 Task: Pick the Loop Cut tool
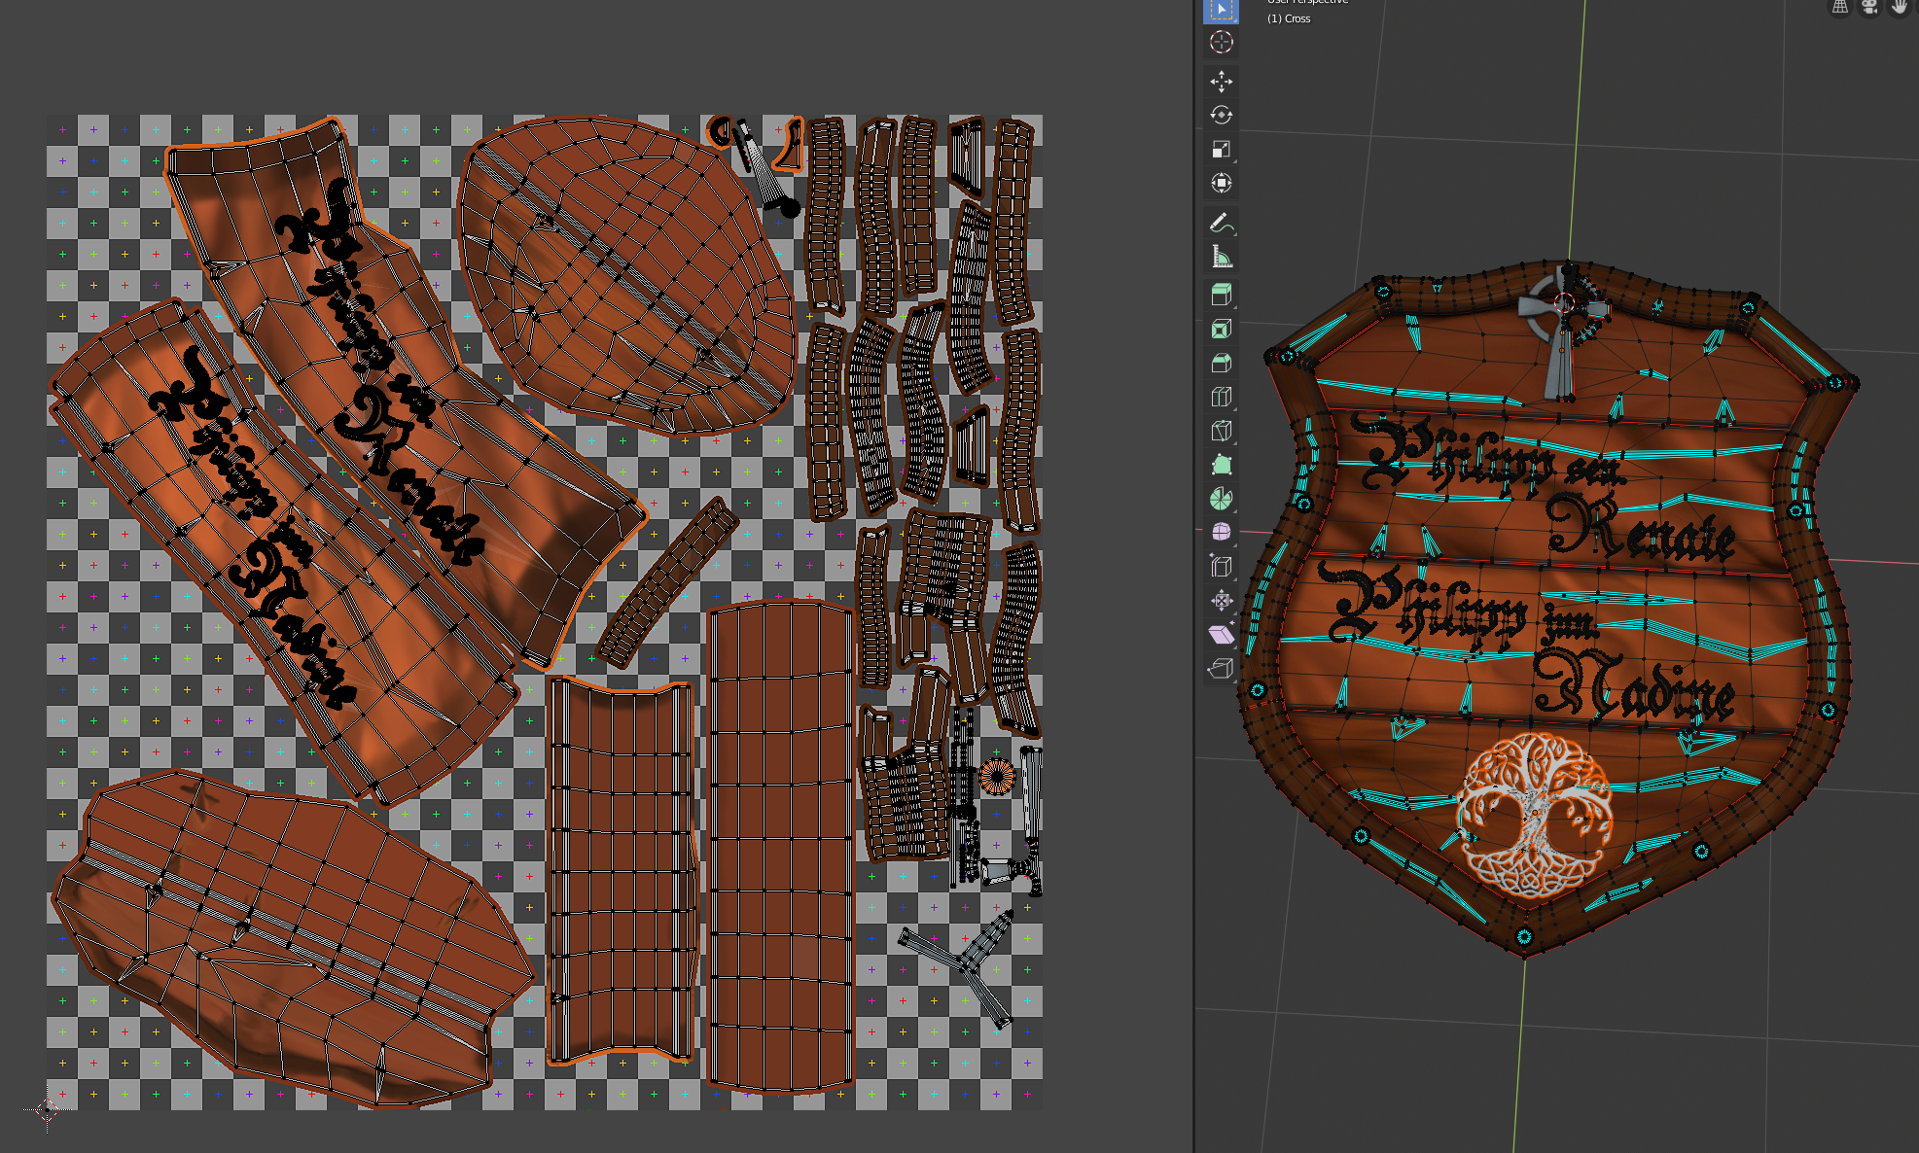[1221, 397]
